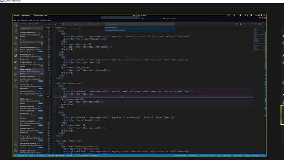This screenshot has height=160, width=284.
Task: Select the Prettier ESLint extension row
Action: coord(32,57)
